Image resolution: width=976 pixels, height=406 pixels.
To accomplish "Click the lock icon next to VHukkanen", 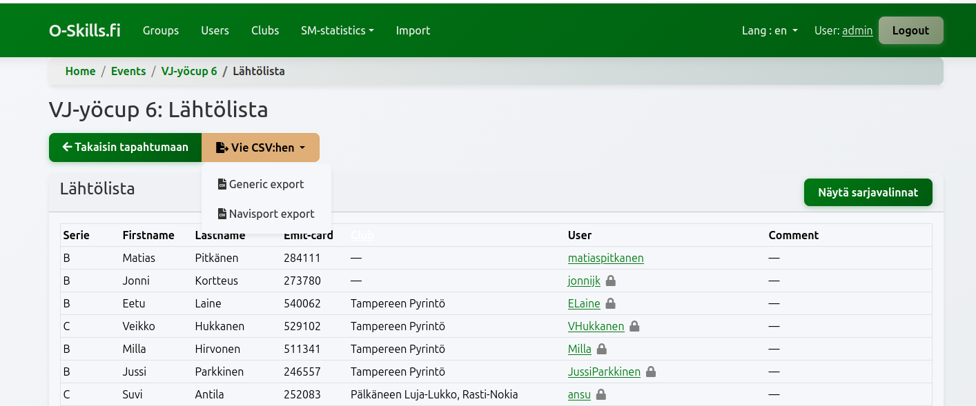I will tap(634, 327).
